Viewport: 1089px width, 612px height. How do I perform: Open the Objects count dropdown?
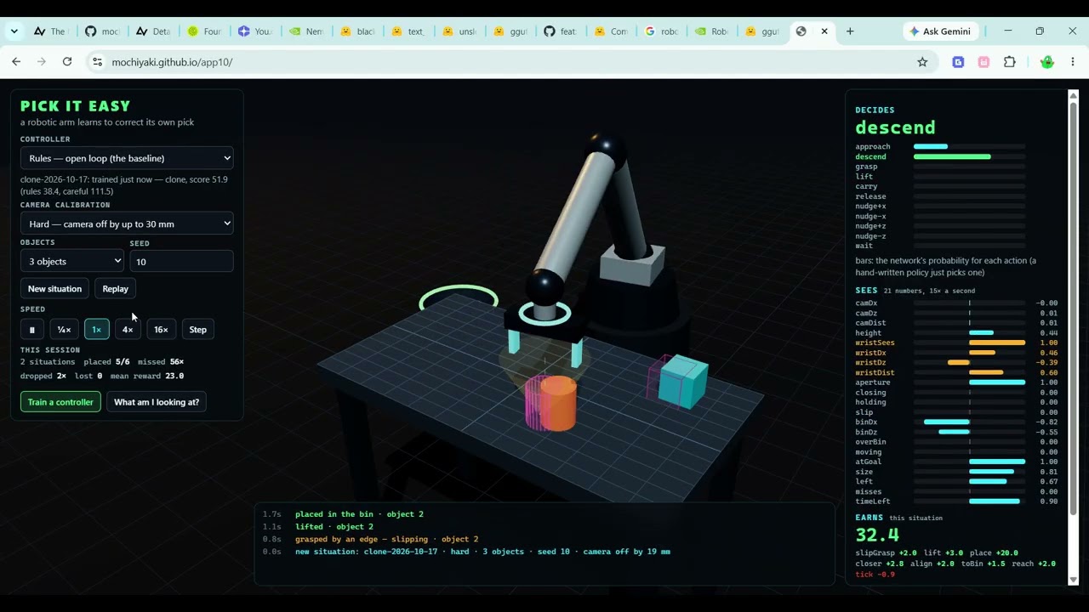pyautogui.click(x=72, y=262)
